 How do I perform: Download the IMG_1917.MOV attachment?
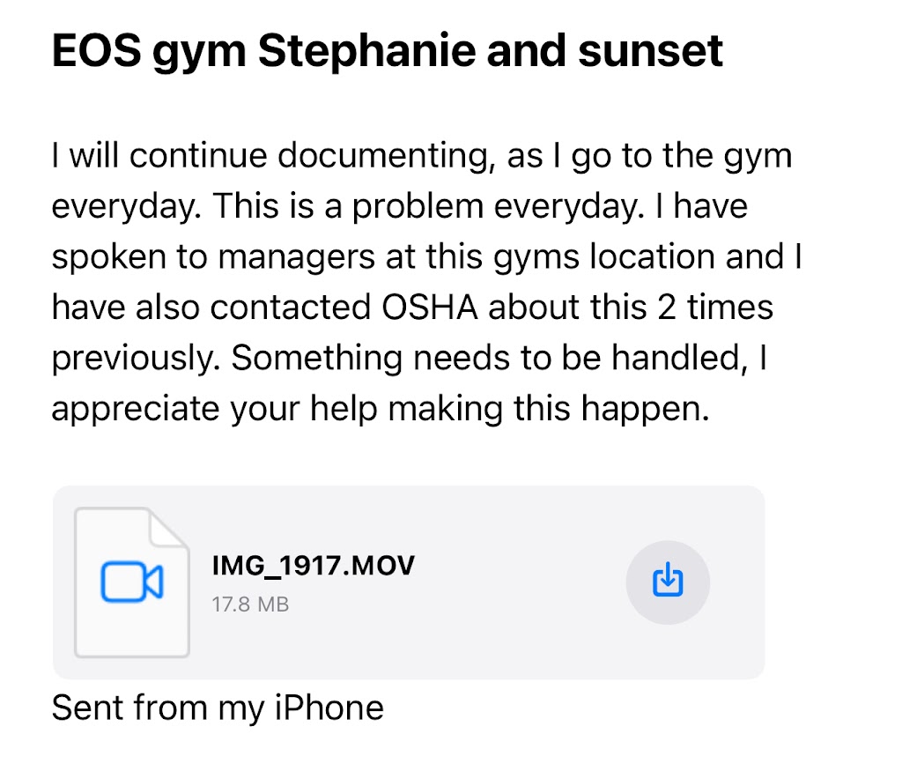pos(667,582)
